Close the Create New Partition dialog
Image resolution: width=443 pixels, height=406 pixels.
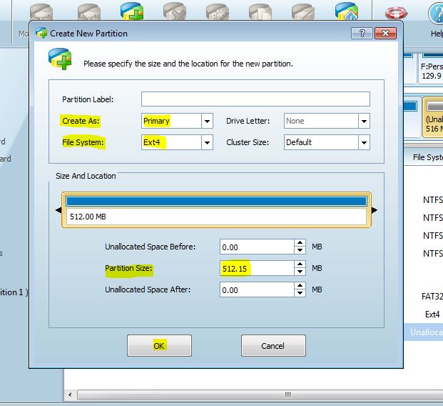385,34
